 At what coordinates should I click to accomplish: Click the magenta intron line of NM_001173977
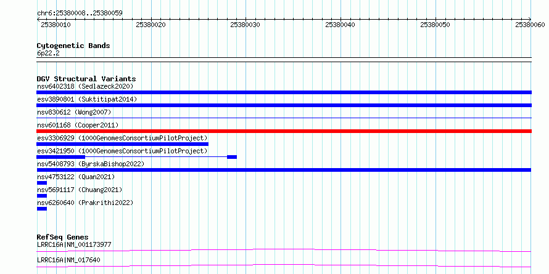[284, 250]
